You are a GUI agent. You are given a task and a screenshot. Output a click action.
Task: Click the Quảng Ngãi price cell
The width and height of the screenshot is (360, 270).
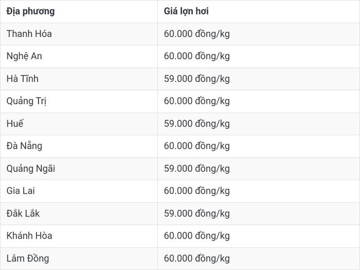259,169
